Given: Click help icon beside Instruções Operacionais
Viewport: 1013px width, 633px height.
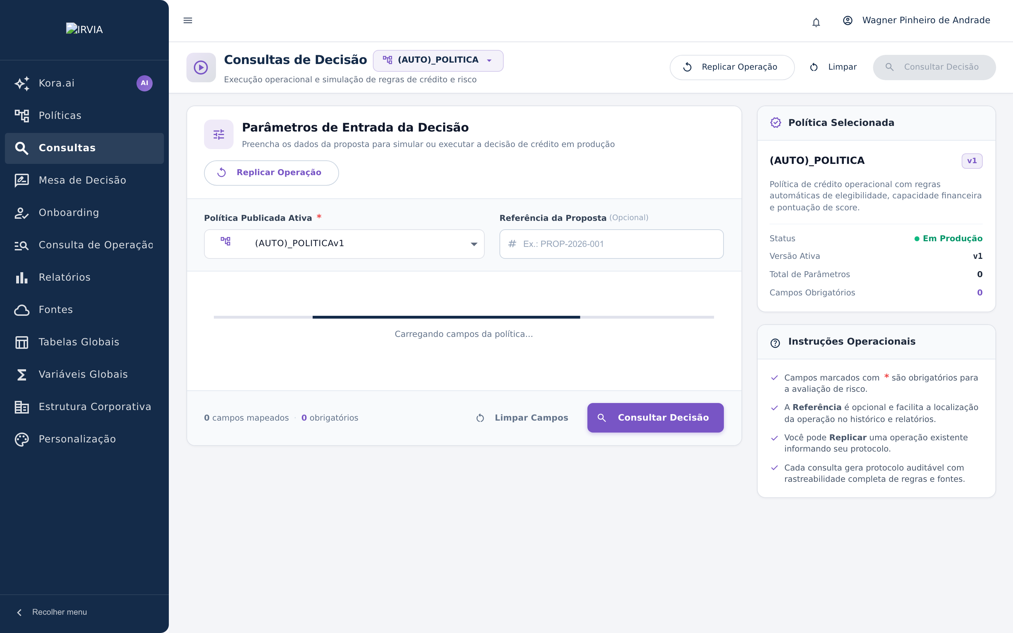Looking at the screenshot, I should point(775,343).
